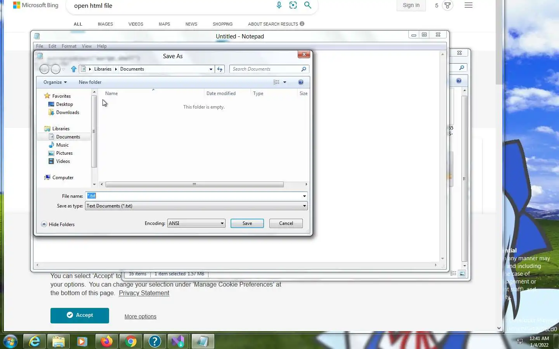Screen dimensions: 559x349
Task: Click the network icon in system tray
Action: click(520, 341)
